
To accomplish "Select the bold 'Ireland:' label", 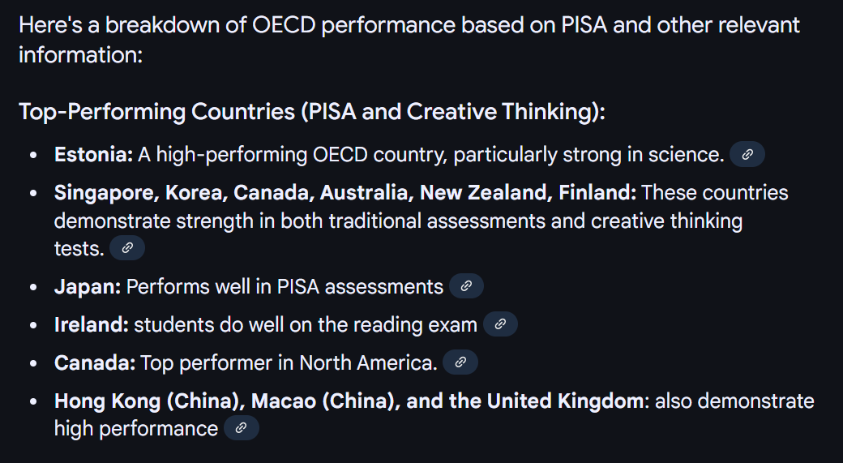I will [x=92, y=325].
